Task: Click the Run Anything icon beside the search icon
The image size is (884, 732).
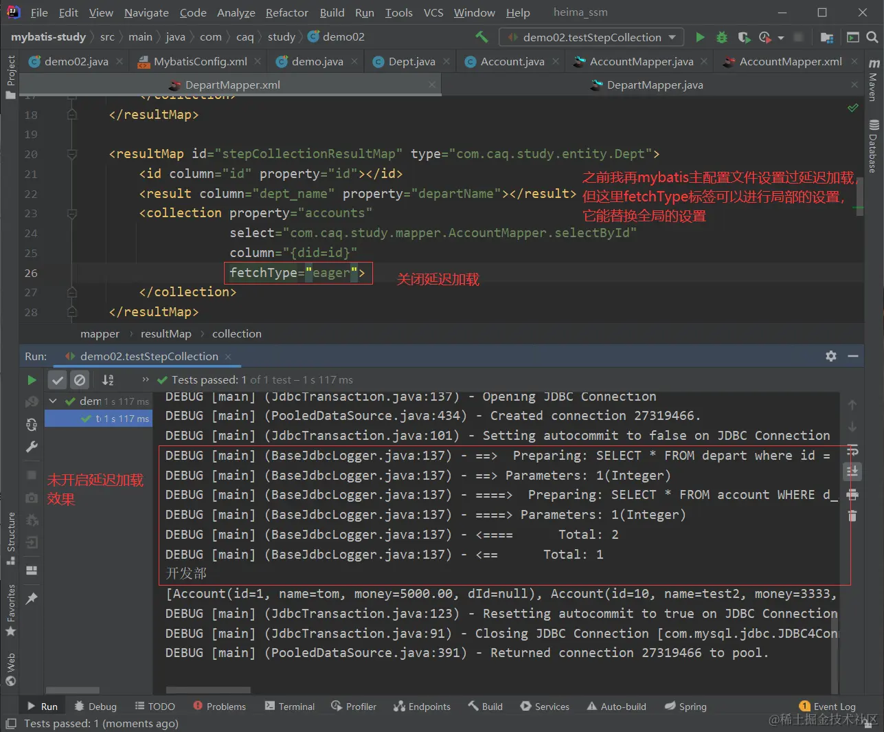Action: pos(852,37)
